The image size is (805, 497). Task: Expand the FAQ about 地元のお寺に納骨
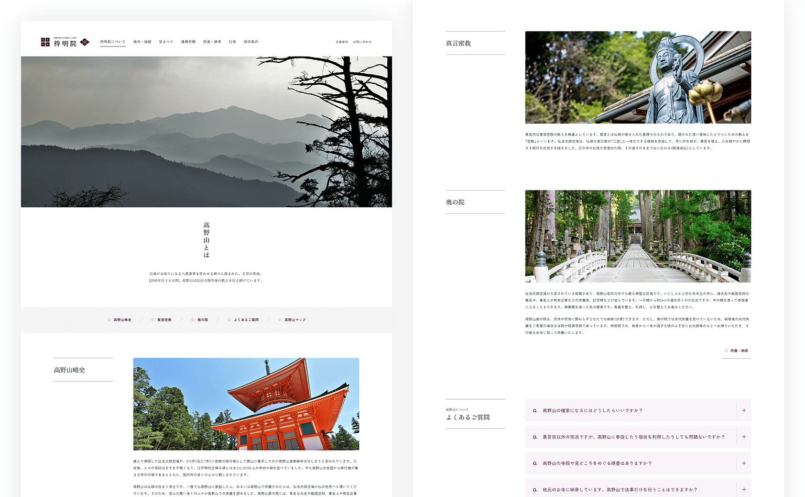click(x=744, y=490)
